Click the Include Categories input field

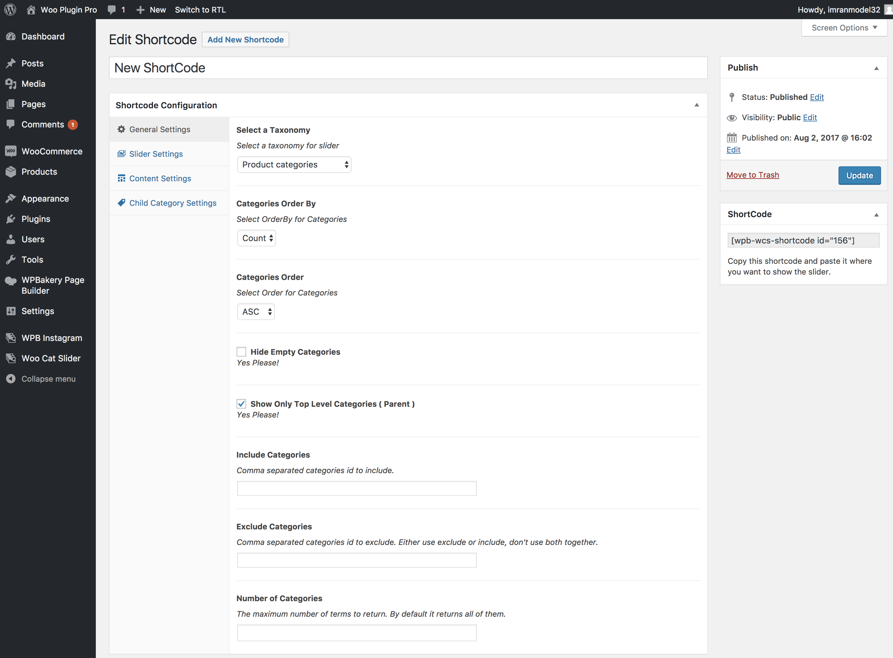tap(357, 488)
